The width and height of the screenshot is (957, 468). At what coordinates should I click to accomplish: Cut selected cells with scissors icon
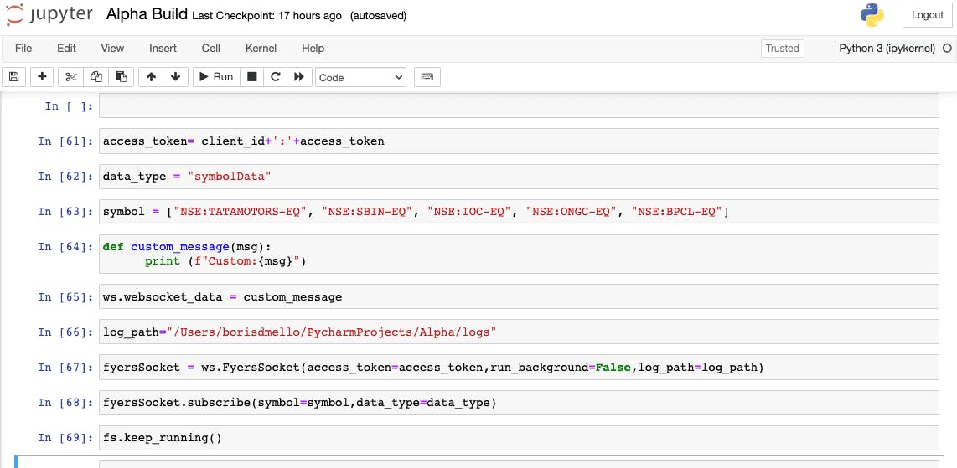point(70,77)
